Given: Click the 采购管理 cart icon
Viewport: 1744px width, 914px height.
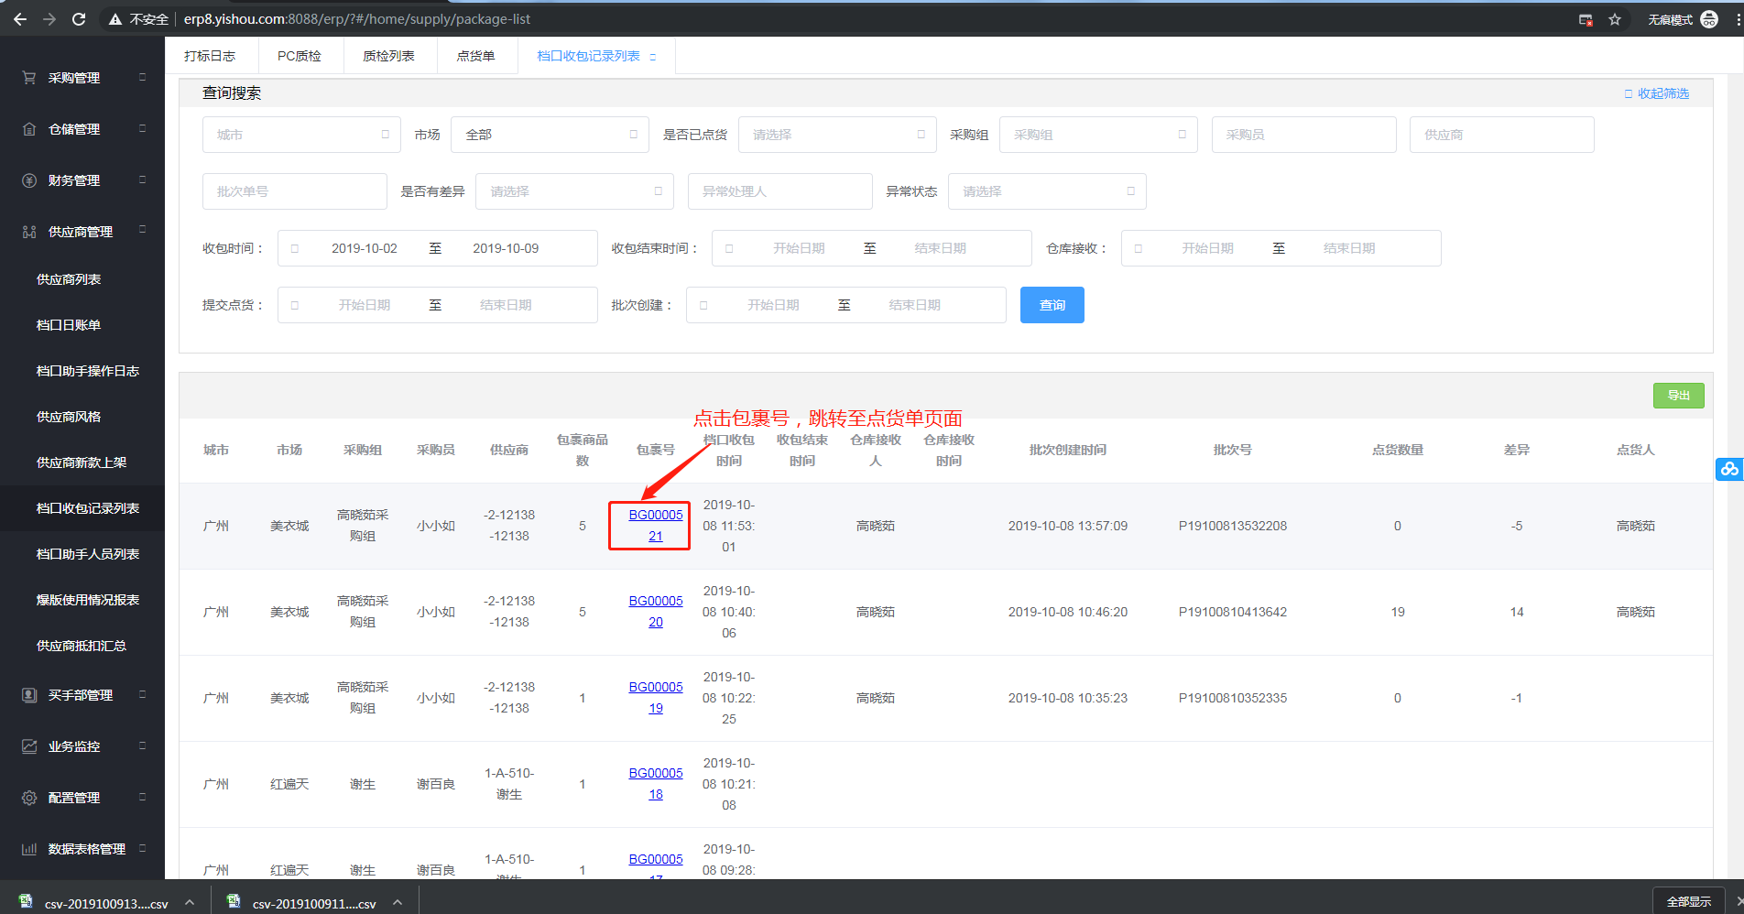Looking at the screenshot, I should 29,78.
